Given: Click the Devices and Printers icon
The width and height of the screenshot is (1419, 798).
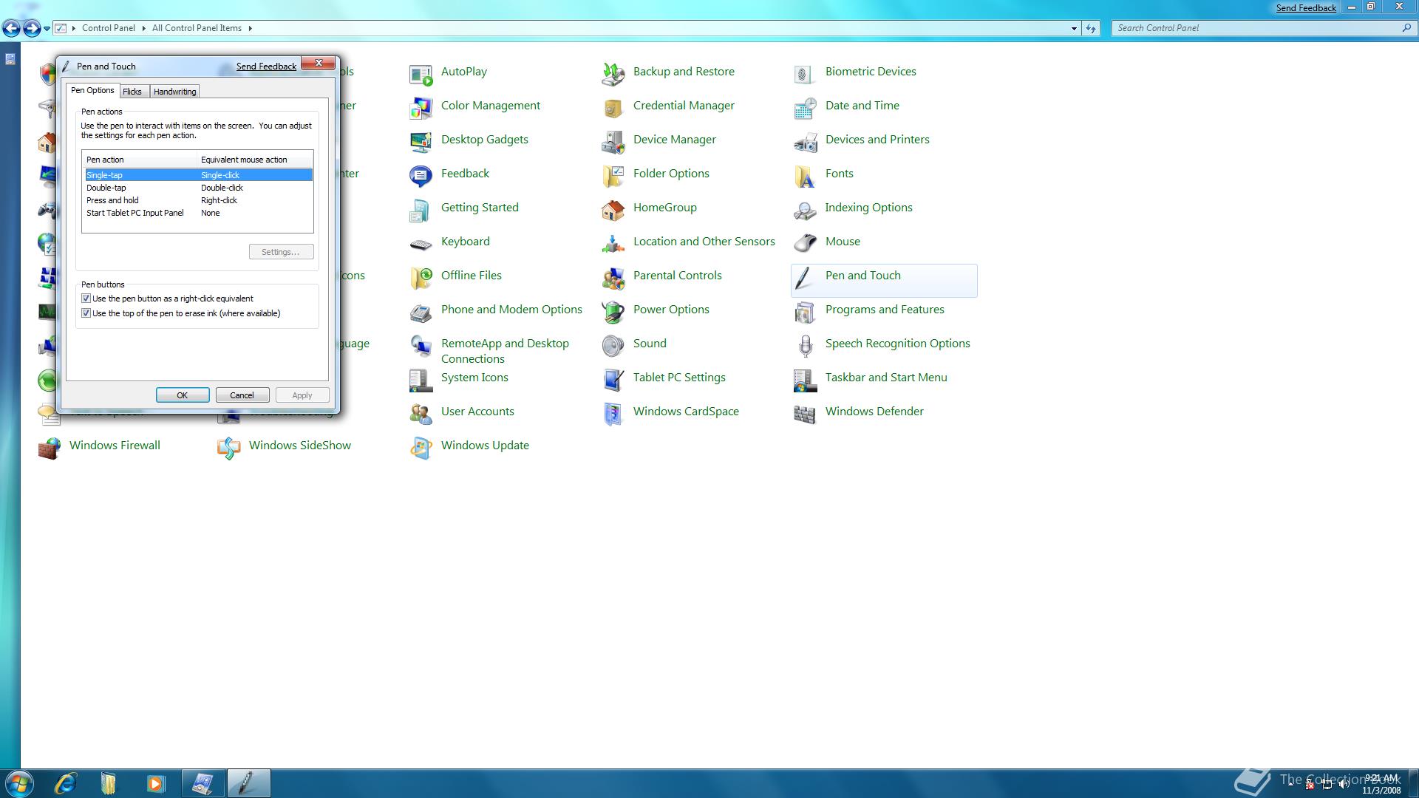Looking at the screenshot, I should point(805,143).
